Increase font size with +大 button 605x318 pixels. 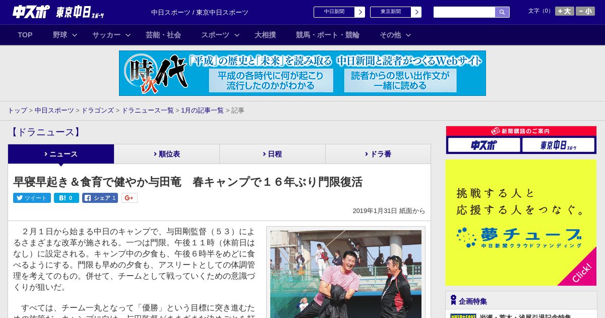tap(565, 11)
